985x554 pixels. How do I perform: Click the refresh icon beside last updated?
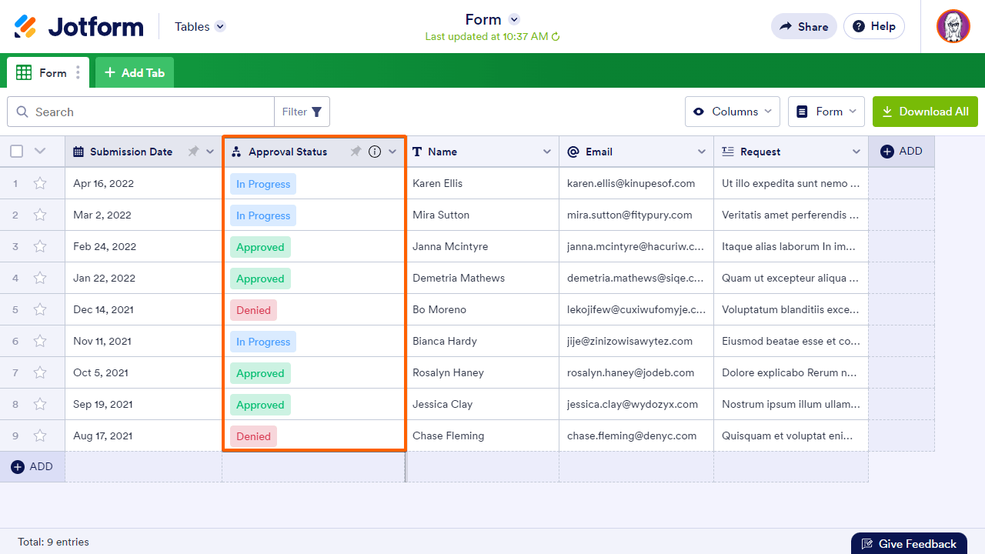(556, 36)
